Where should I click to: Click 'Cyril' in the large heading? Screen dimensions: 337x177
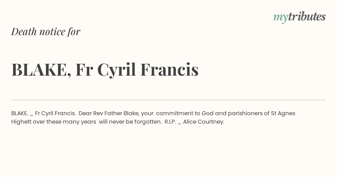tap(117, 70)
